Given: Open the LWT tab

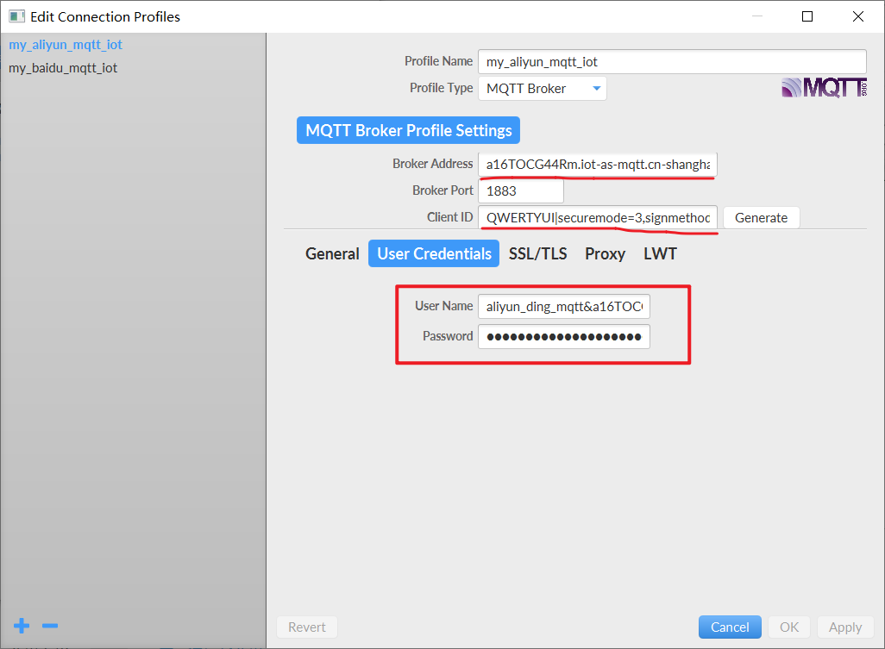Looking at the screenshot, I should click(660, 253).
